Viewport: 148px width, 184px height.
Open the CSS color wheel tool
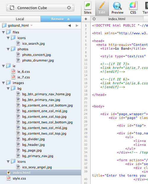coord(133,8)
